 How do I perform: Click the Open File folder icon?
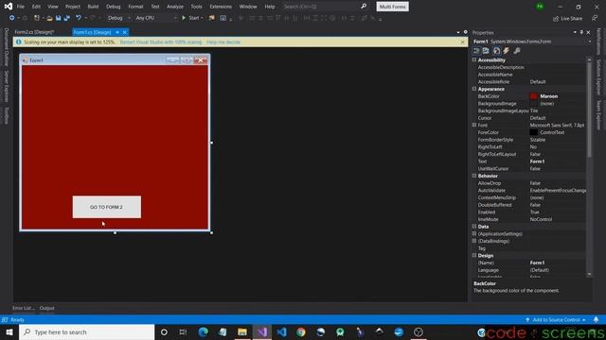coord(49,18)
